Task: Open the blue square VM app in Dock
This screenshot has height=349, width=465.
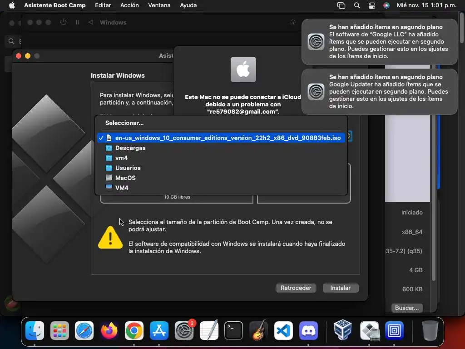Action: (394, 330)
